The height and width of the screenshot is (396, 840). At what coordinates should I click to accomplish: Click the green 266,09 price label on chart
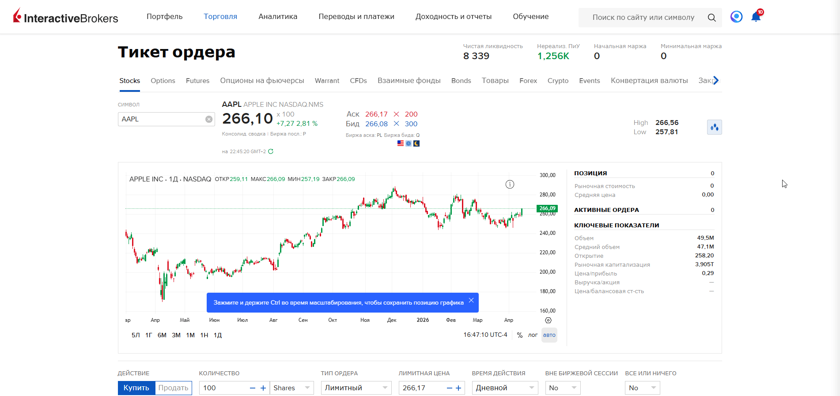coord(547,208)
